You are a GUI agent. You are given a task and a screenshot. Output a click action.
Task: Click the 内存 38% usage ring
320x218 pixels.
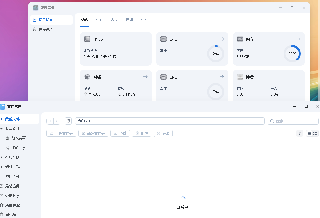292,54
